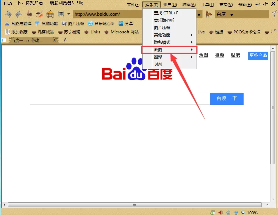
Task: Select 封杀 menu entry
Action: pyautogui.click(x=169, y=64)
